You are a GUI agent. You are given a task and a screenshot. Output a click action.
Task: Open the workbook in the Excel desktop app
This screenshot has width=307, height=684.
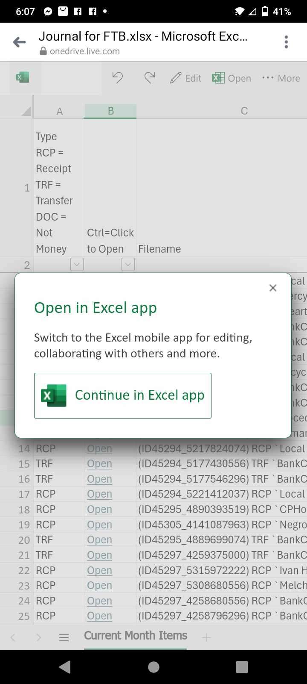pyautogui.click(x=232, y=78)
